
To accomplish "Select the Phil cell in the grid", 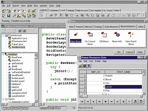I will (x=123, y=91).
